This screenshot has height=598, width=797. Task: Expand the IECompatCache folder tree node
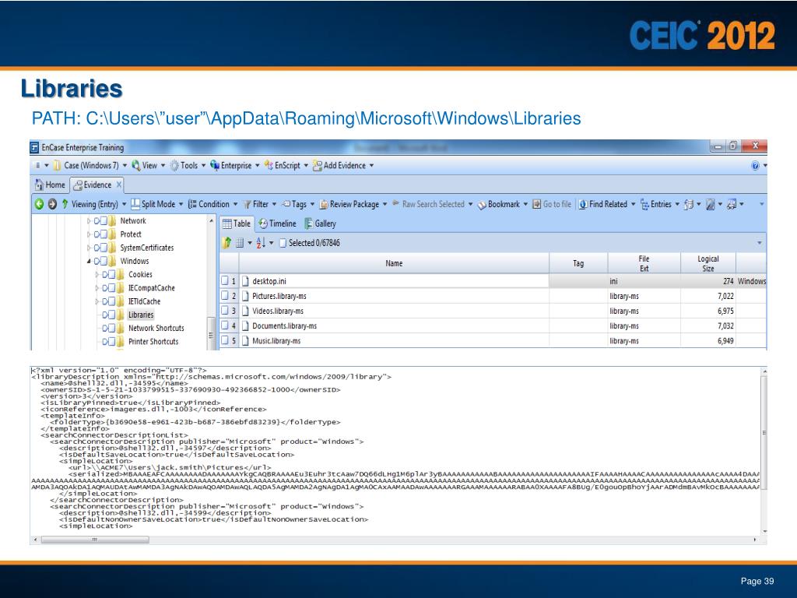pyautogui.click(x=97, y=288)
